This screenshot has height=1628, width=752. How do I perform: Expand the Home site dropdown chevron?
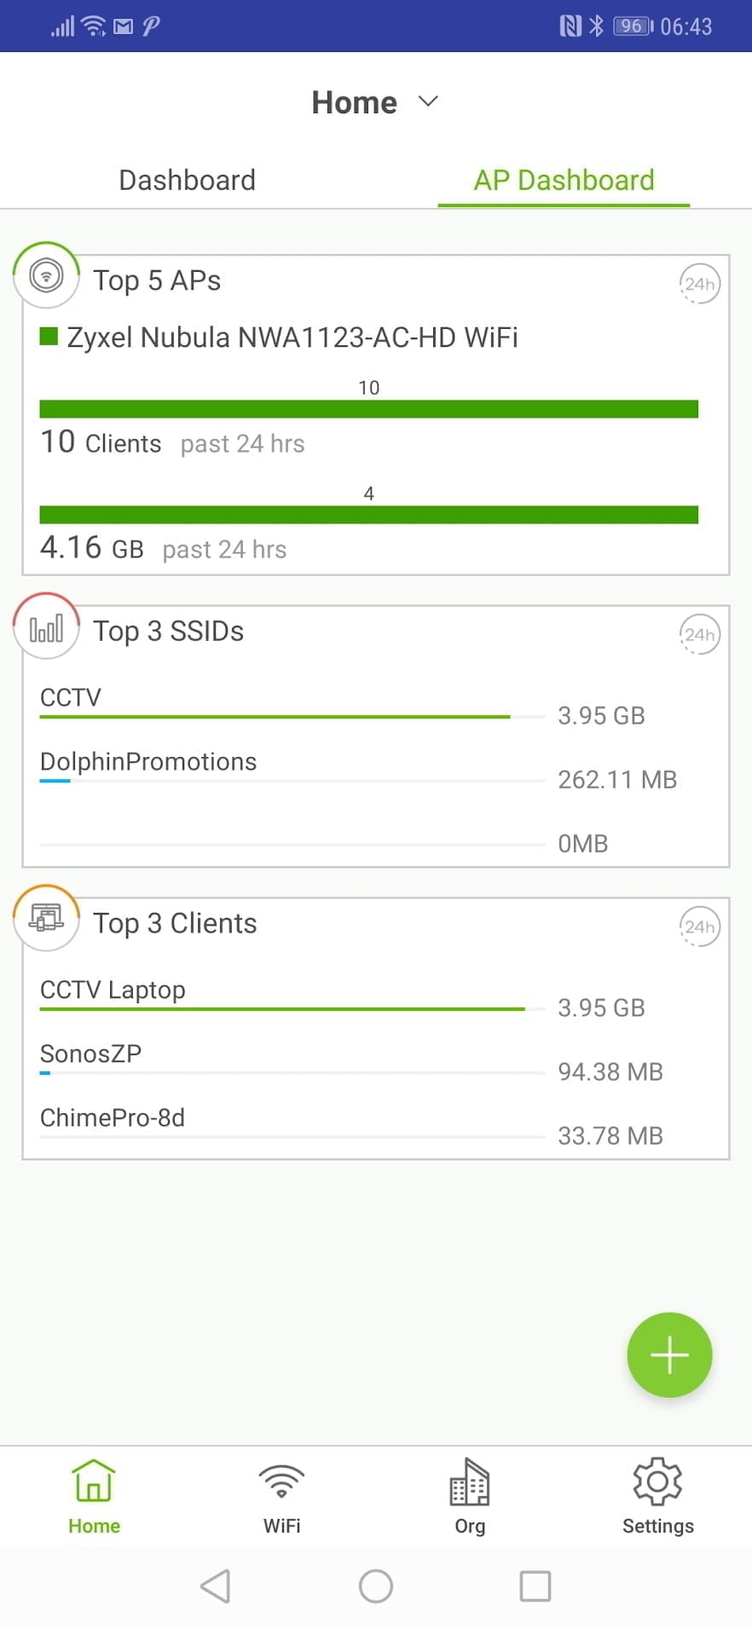(x=429, y=102)
